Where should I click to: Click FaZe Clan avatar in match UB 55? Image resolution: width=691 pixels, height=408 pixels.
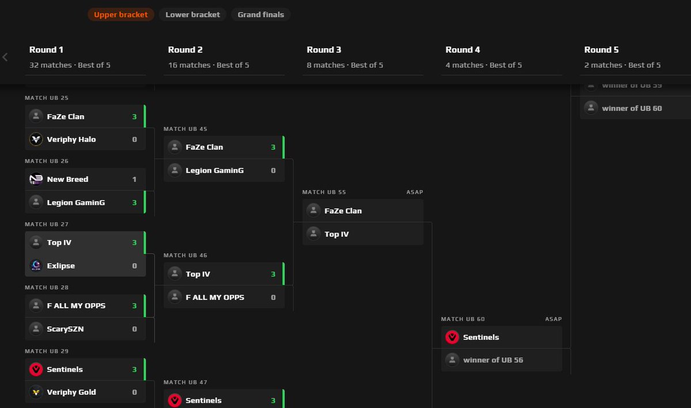pos(314,211)
